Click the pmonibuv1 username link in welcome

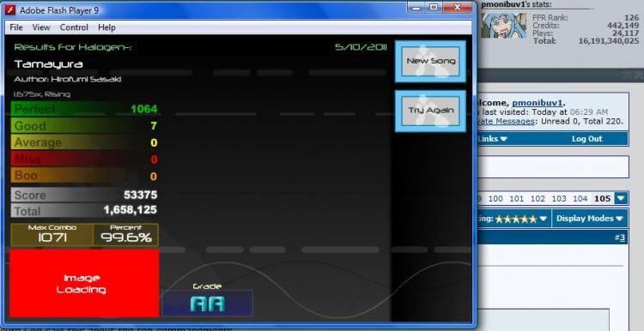538,103
